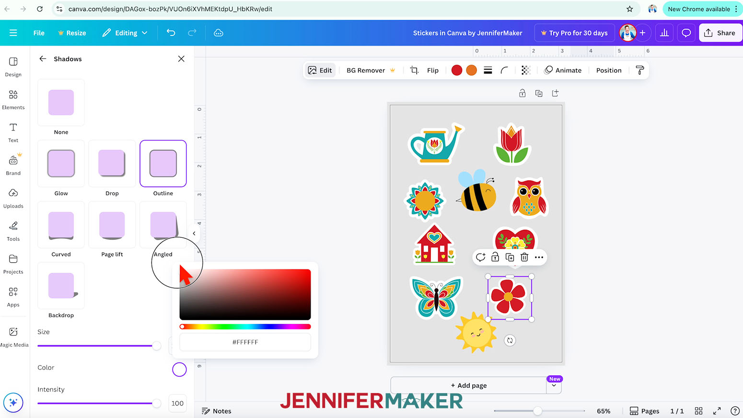Pick a shade in the color gradient box
Viewport: 743px width, 418px height.
coord(245,294)
